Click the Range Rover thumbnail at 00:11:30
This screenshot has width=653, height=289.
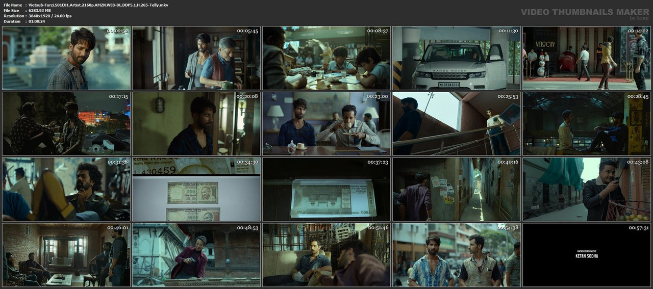(x=457, y=59)
